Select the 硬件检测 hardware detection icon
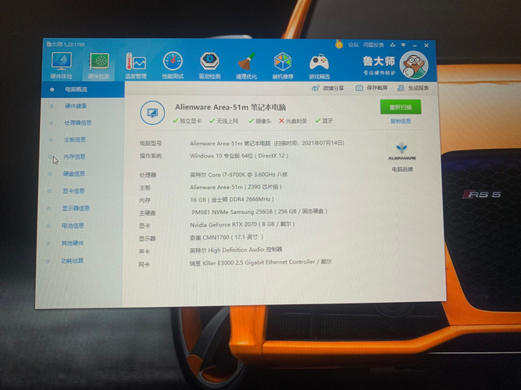521x390 pixels. click(x=99, y=64)
